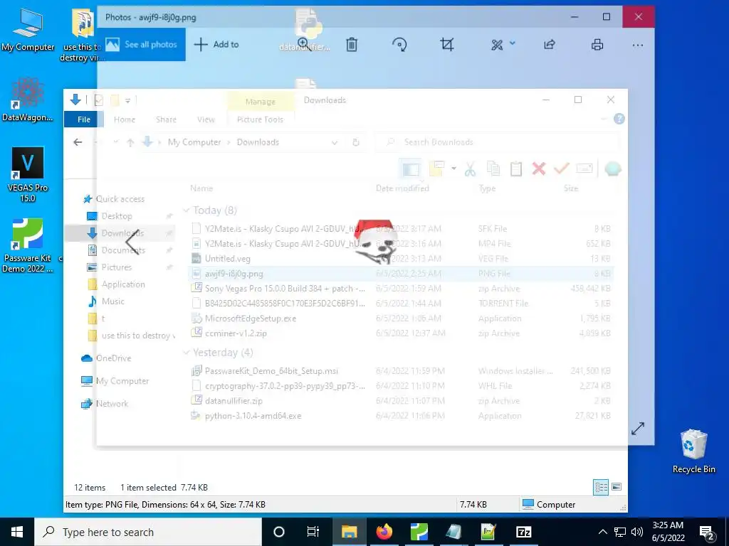Click the Explorer Help question mark icon

[619, 119]
